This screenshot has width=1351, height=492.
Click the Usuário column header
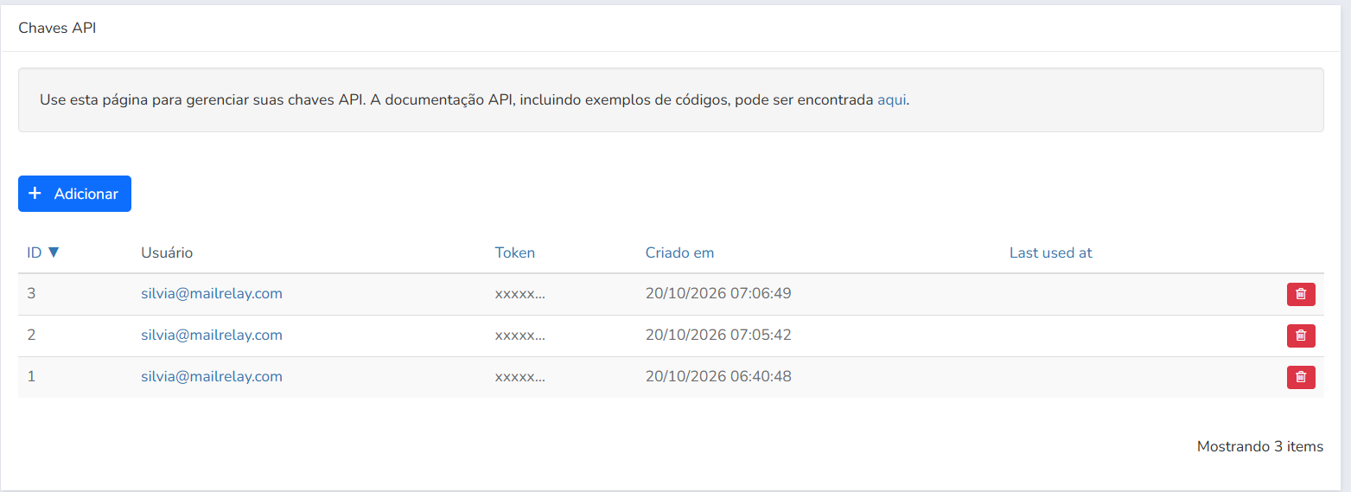(167, 252)
